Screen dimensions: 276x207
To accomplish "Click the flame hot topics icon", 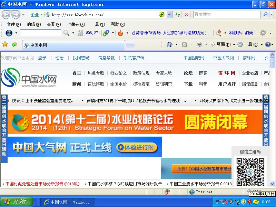I will [x=120, y=33].
